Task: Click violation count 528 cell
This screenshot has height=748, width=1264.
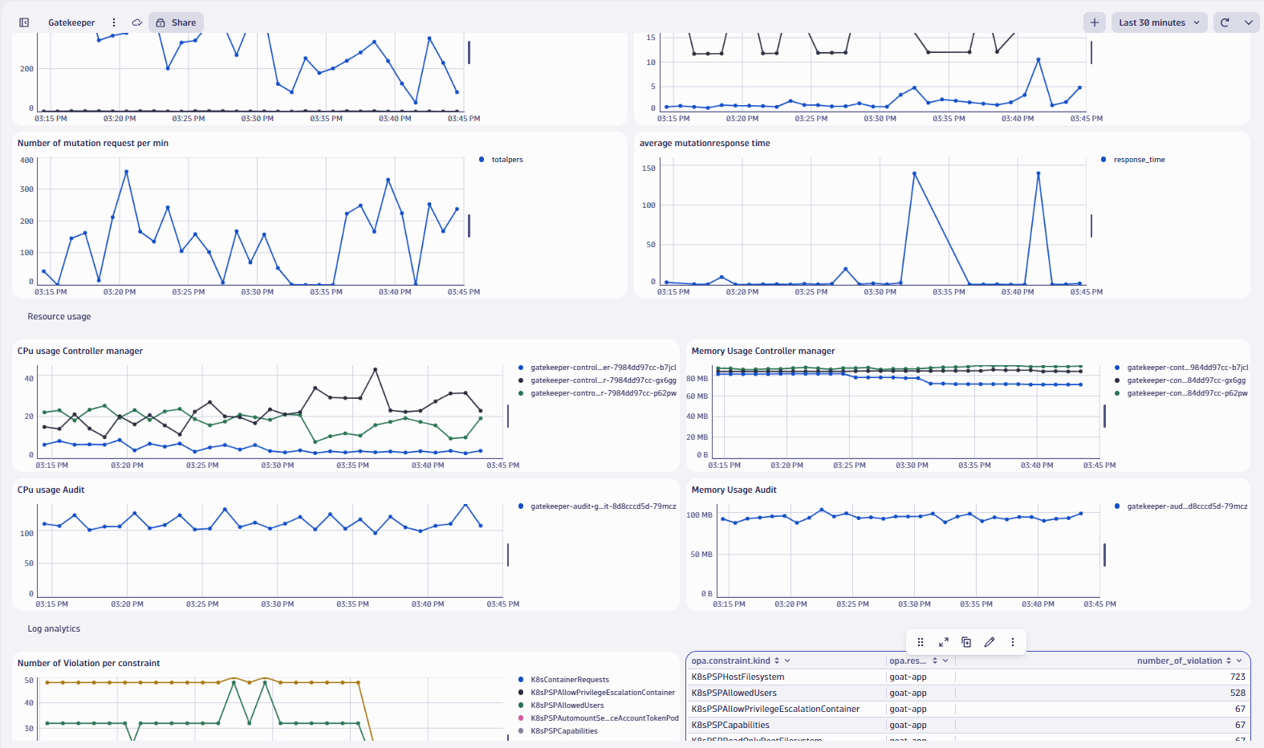Action: click(x=1102, y=693)
